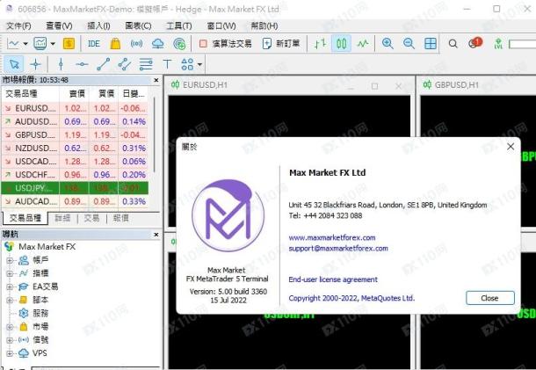536x370 pixels.
Task: Select the Fibonacci retracement tool
Action: coord(146,64)
